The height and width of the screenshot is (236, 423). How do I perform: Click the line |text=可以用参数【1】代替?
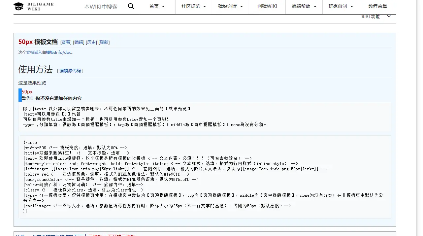coord(52,114)
